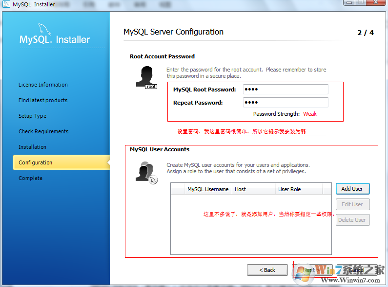Select Find latest products step
This screenshot has width=388, height=287.
coord(43,100)
